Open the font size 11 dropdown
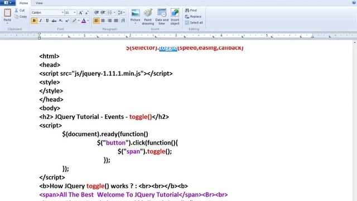 coord(74,12)
